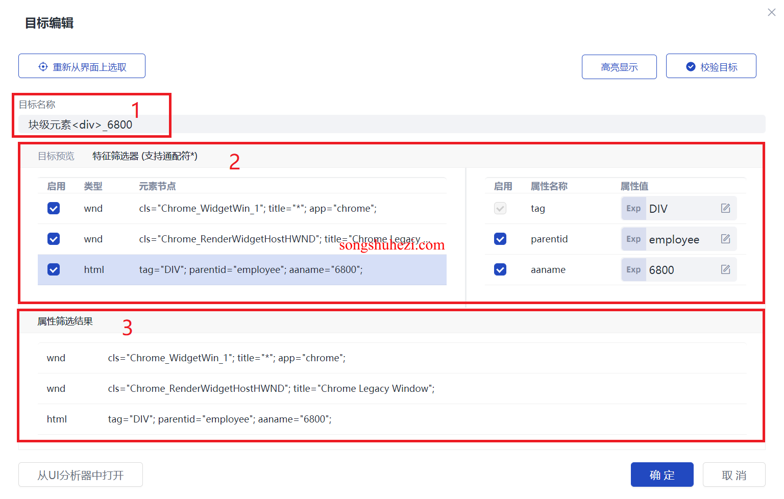Screen dimensions: 784x499
Task: Click the html row under 属性筛选结果
Action: pyautogui.click(x=392, y=419)
